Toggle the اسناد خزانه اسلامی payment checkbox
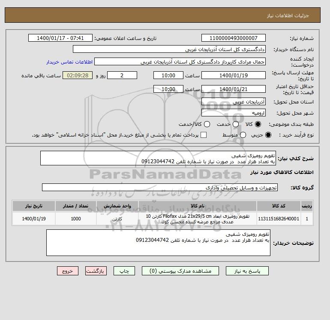 (x=204, y=135)
